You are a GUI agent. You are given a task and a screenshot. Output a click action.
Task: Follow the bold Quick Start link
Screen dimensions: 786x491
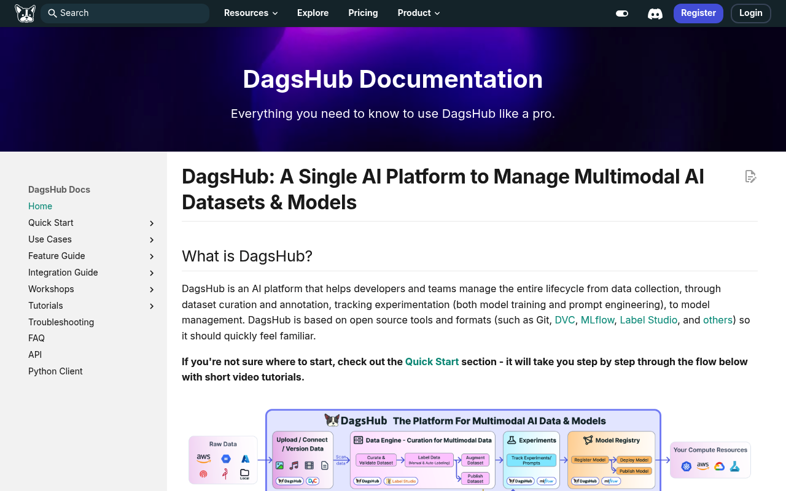point(432,361)
